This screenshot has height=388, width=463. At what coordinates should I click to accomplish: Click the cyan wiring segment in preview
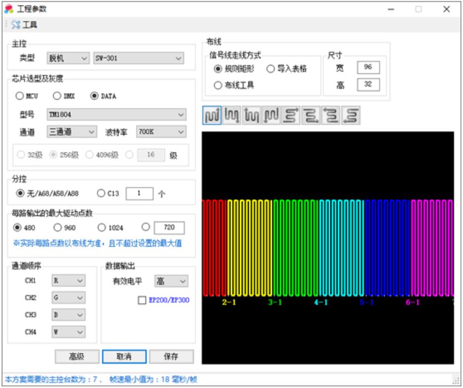coord(341,248)
